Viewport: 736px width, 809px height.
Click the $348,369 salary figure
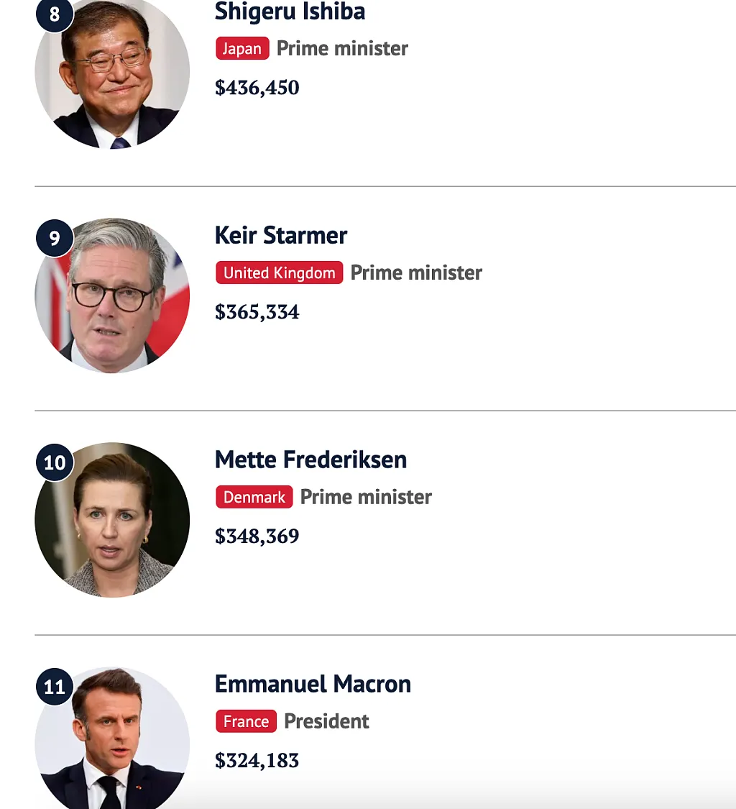[257, 536]
